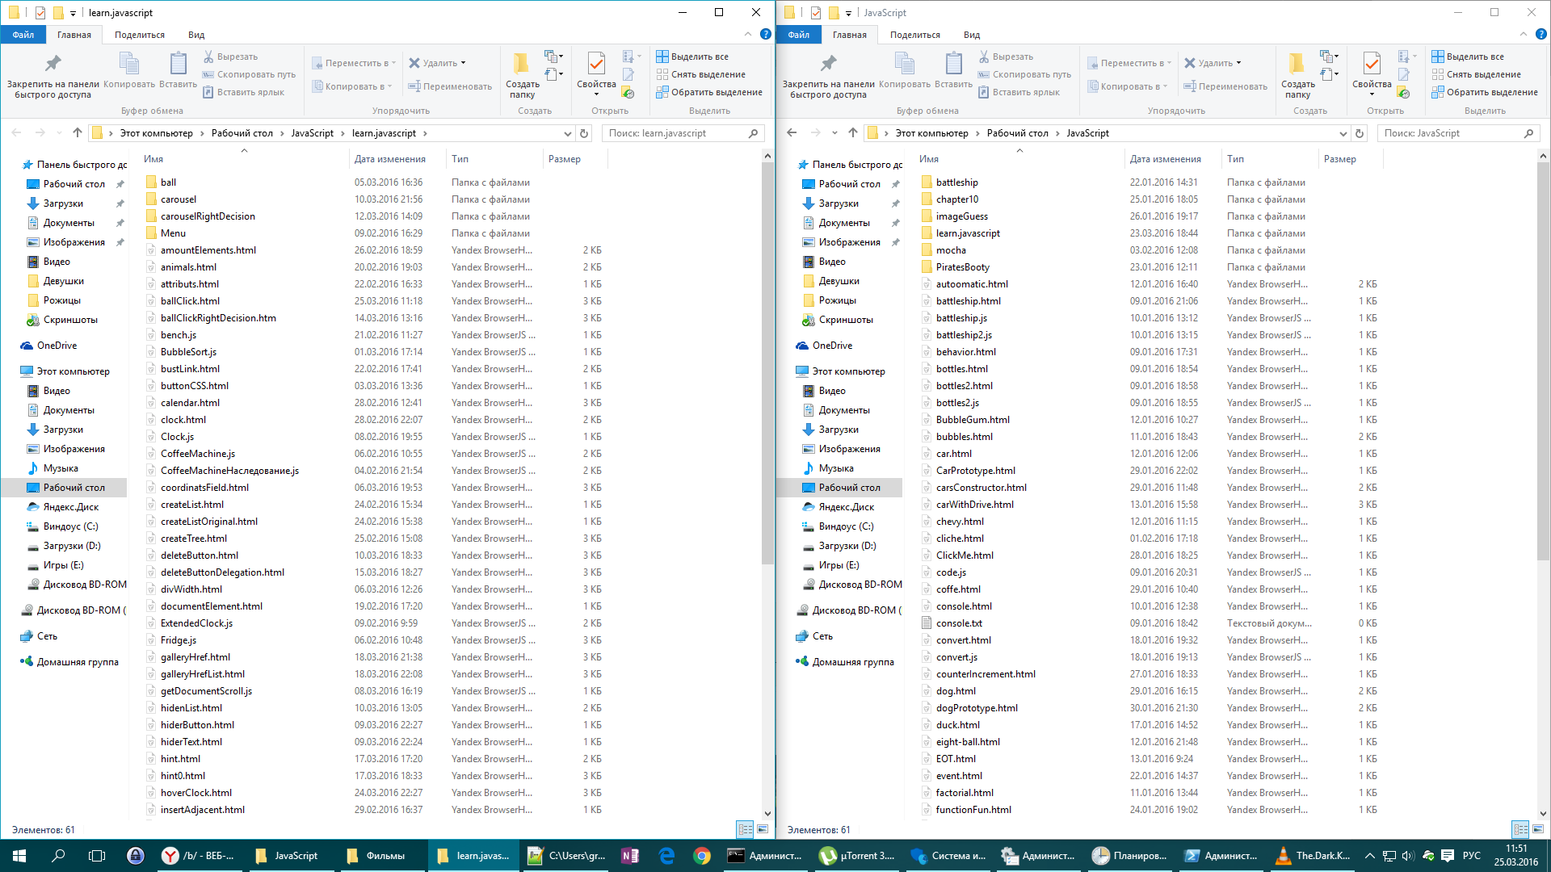Collapse the ribbon in right window
Screen dimensions: 1551x872
tap(1524, 35)
